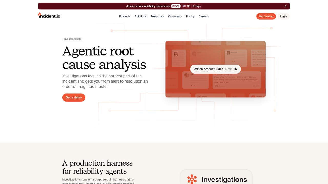Click the 6 days countdown tag
The width and height of the screenshot is (328, 184).
[197, 6]
